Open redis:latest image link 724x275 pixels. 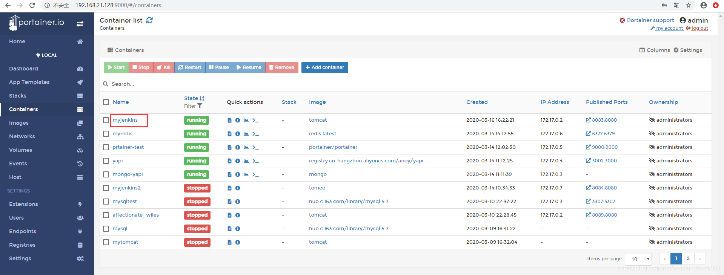click(x=323, y=134)
